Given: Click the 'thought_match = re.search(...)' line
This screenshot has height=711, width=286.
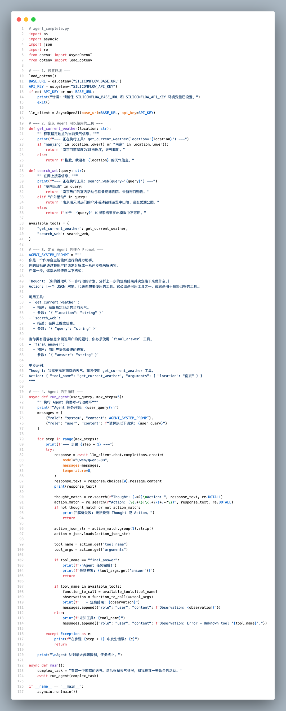Looking at the screenshot, I should [x=138, y=497].
